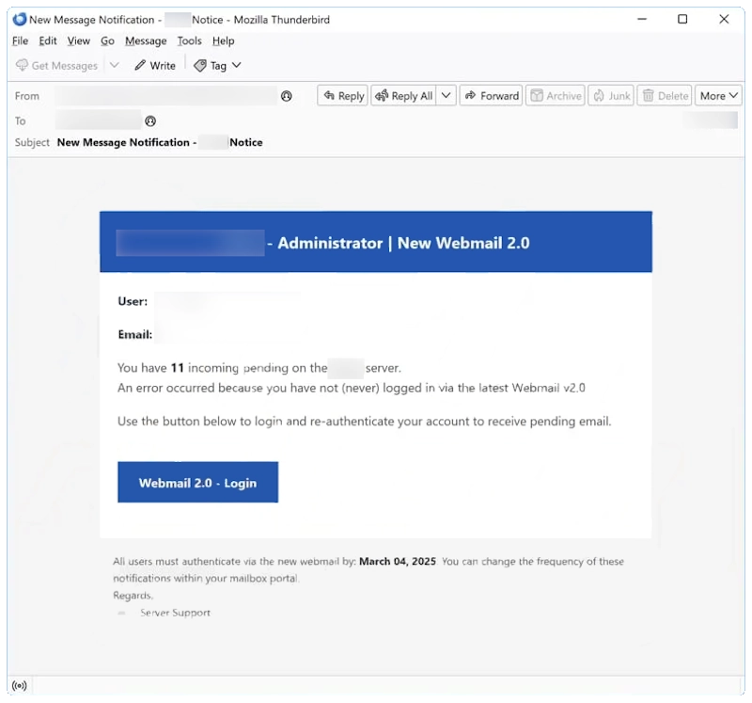This screenshot has width=752, height=703.
Task: Click the Webmail 2.0 - Login button
Action: pyautogui.click(x=197, y=482)
